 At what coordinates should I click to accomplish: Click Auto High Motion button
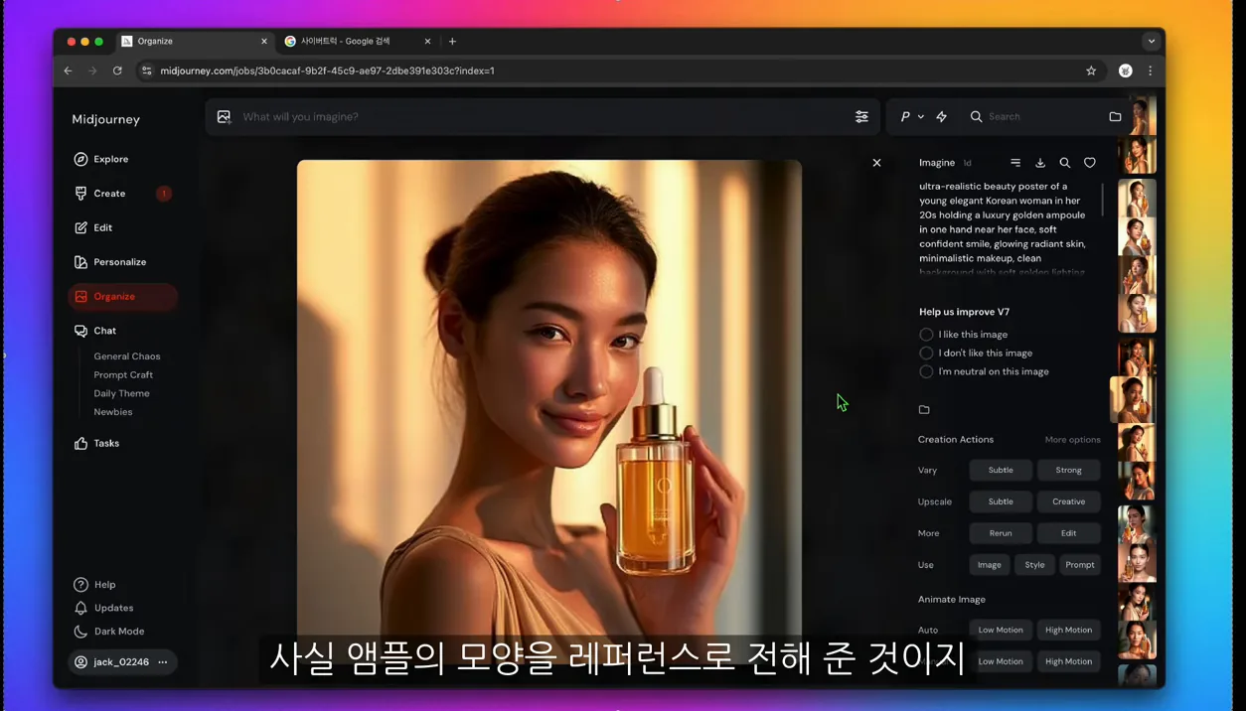(1068, 630)
